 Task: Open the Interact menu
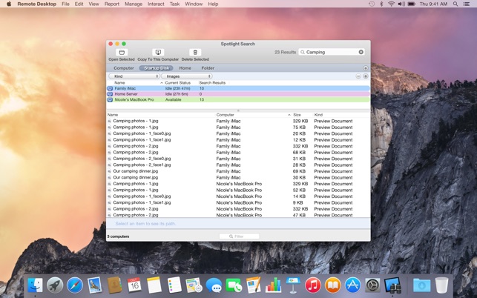156,4
